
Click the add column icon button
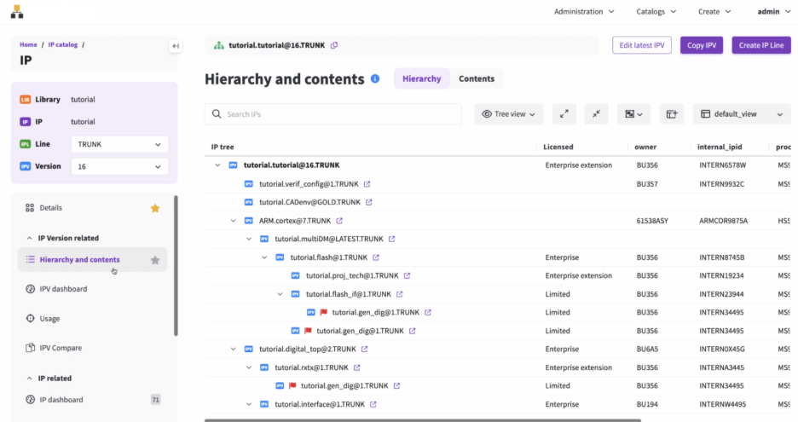click(672, 114)
